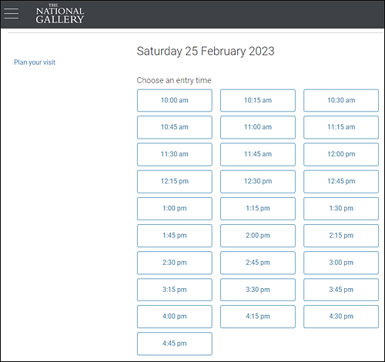Open the Plan your visit link
Screen dimensions: 385x362
pyautogui.click(x=35, y=62)
